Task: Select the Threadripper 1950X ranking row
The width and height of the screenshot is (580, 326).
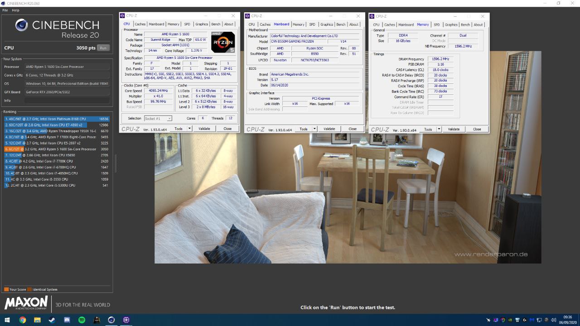Action: [57, 131]
